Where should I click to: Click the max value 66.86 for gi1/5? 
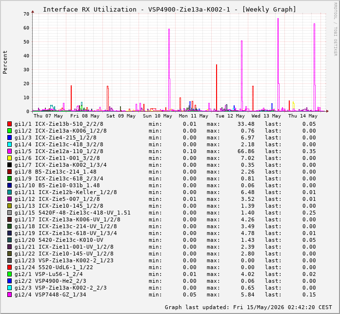246,151
